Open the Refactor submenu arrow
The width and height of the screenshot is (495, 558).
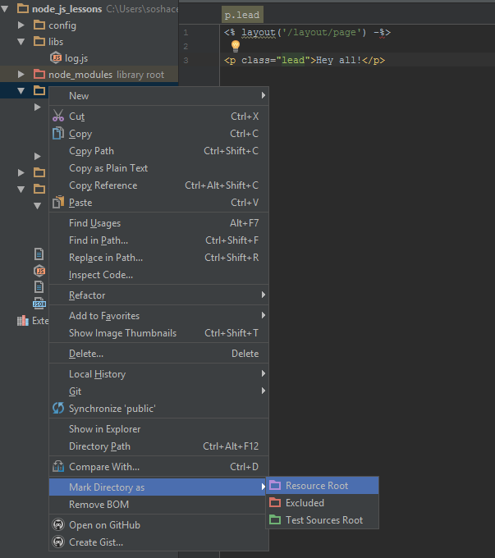point(264,295)
